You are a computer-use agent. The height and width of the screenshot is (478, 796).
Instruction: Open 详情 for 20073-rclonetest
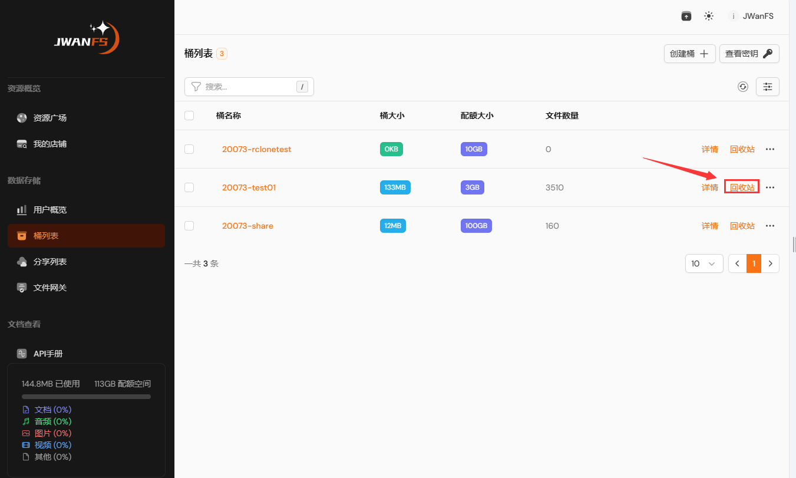(x=710, y=149)
